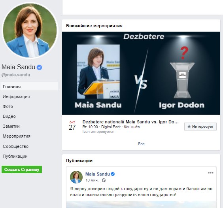This screenshot has height=208, width=223.
Task: Open the Видео section
Action: tap(9, 116)
